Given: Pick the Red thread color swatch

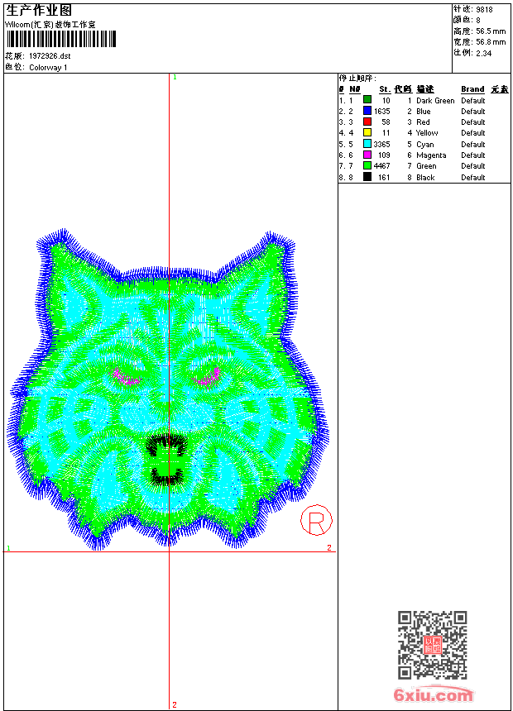Looking at the screenshot, I should pyautogui.click(x=367, y=122).
